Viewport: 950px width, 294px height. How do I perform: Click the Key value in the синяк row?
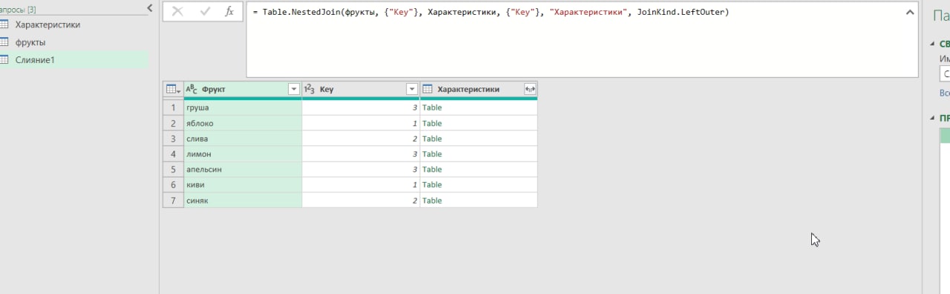click(361, 200)
